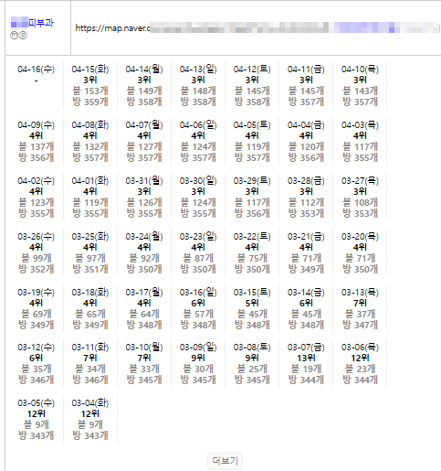Select the 03-27(목) cell with 블 108개

[x=360, y=197]
